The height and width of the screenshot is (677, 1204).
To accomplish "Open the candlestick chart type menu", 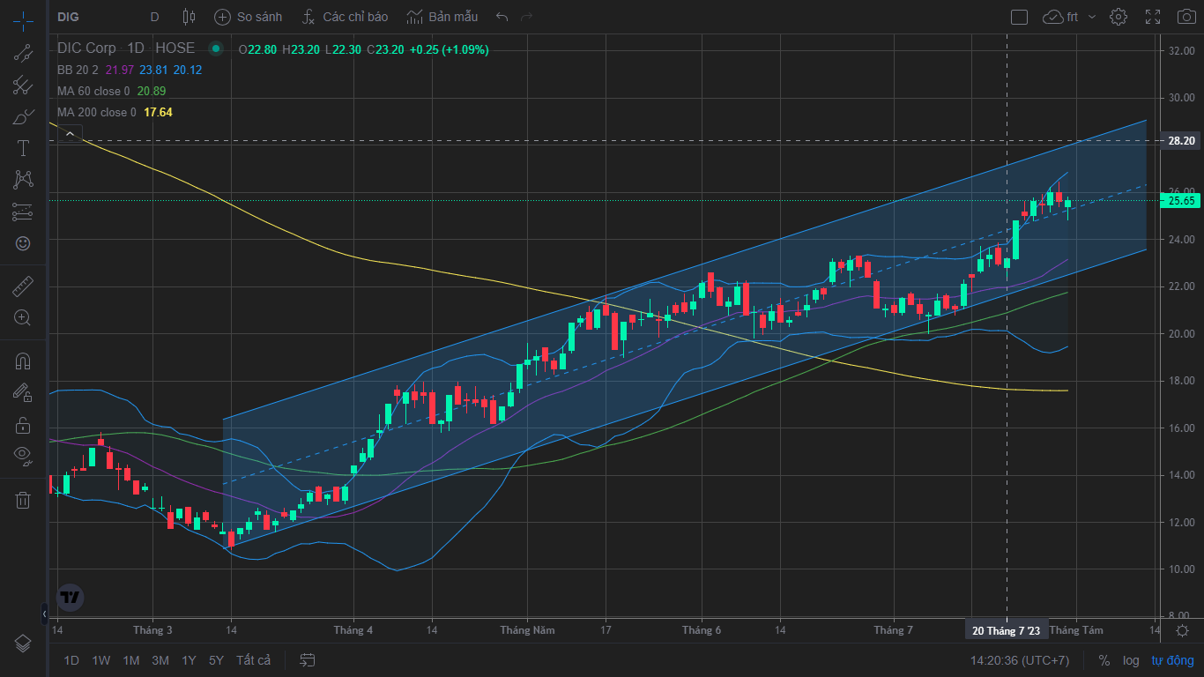I will pos(188,17).
